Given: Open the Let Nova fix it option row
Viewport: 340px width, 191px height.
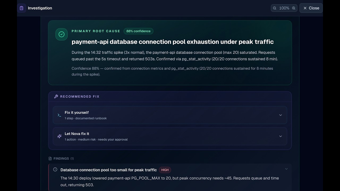Looking at the screenshot, I should click(170, 136).
